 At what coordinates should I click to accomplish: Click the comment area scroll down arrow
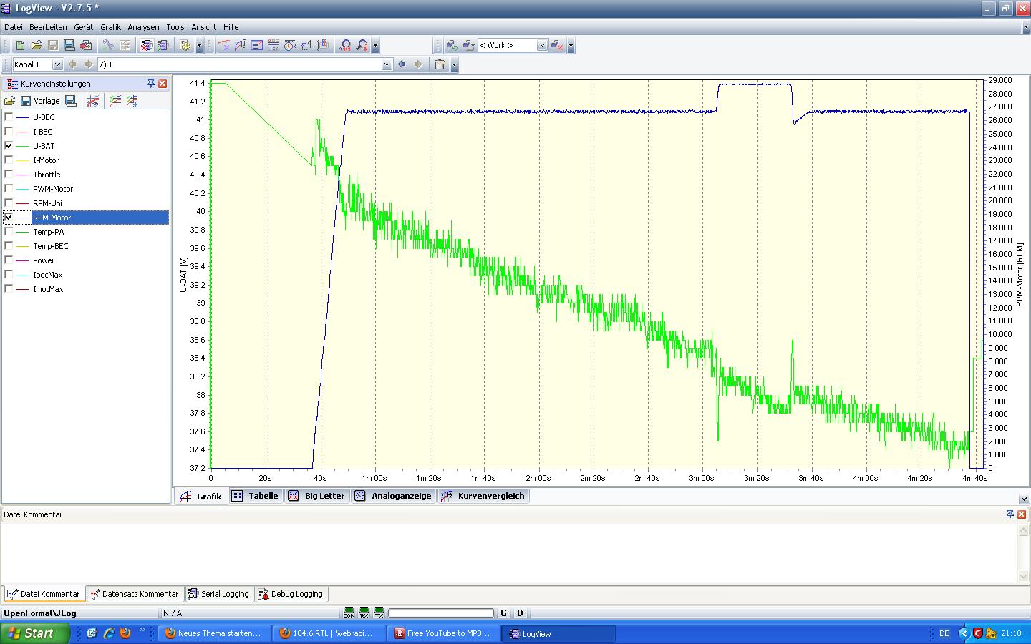coord(1024,577)
